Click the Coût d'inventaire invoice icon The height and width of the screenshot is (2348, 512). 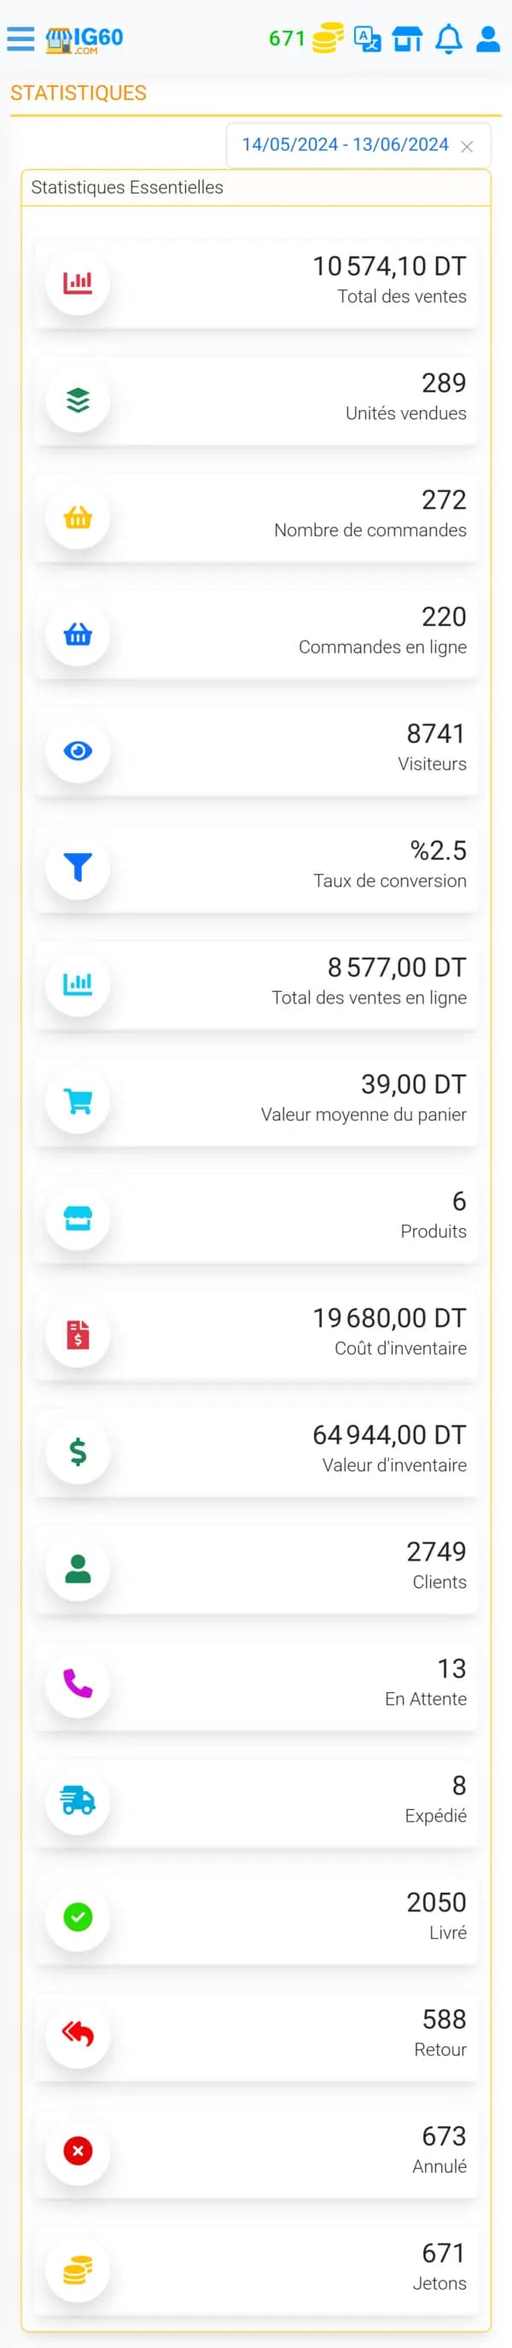tap(79, 1334)
